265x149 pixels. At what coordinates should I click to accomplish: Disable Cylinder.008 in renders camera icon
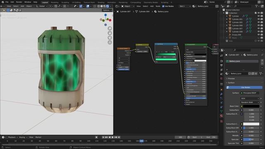pos(262,31)
